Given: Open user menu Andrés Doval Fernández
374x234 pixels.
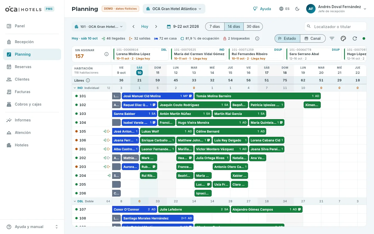Looking at the screenshot, I should click(x=337, y=9).
